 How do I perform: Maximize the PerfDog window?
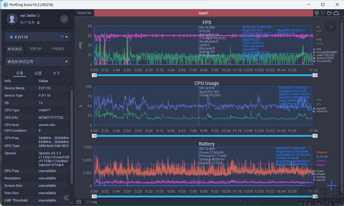[x=323, y=5]
